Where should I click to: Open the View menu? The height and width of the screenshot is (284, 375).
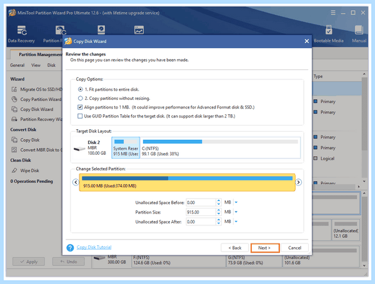(36, 65)
